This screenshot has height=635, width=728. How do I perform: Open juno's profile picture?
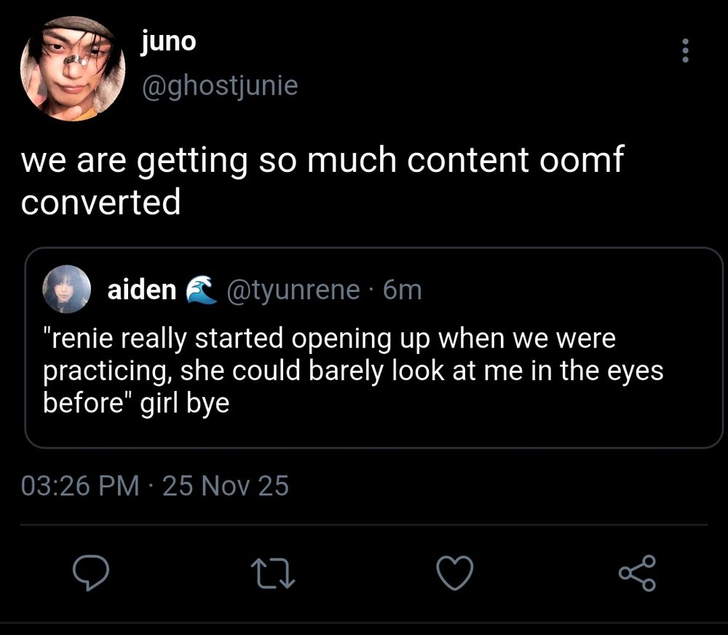click(x=72, y=68)
